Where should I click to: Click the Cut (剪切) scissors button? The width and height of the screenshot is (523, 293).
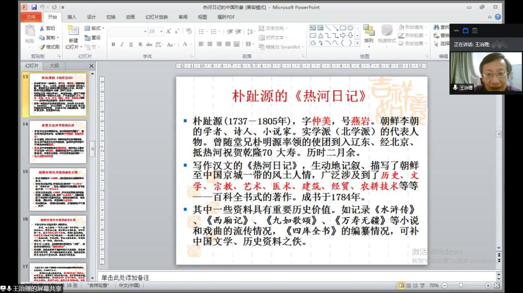46,29
